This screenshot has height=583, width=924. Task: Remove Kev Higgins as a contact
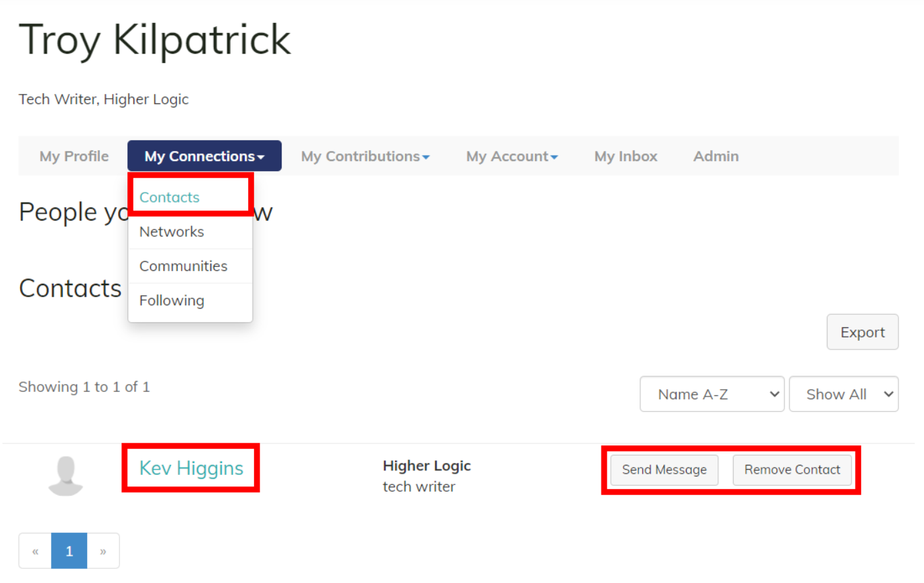[792, 470]
